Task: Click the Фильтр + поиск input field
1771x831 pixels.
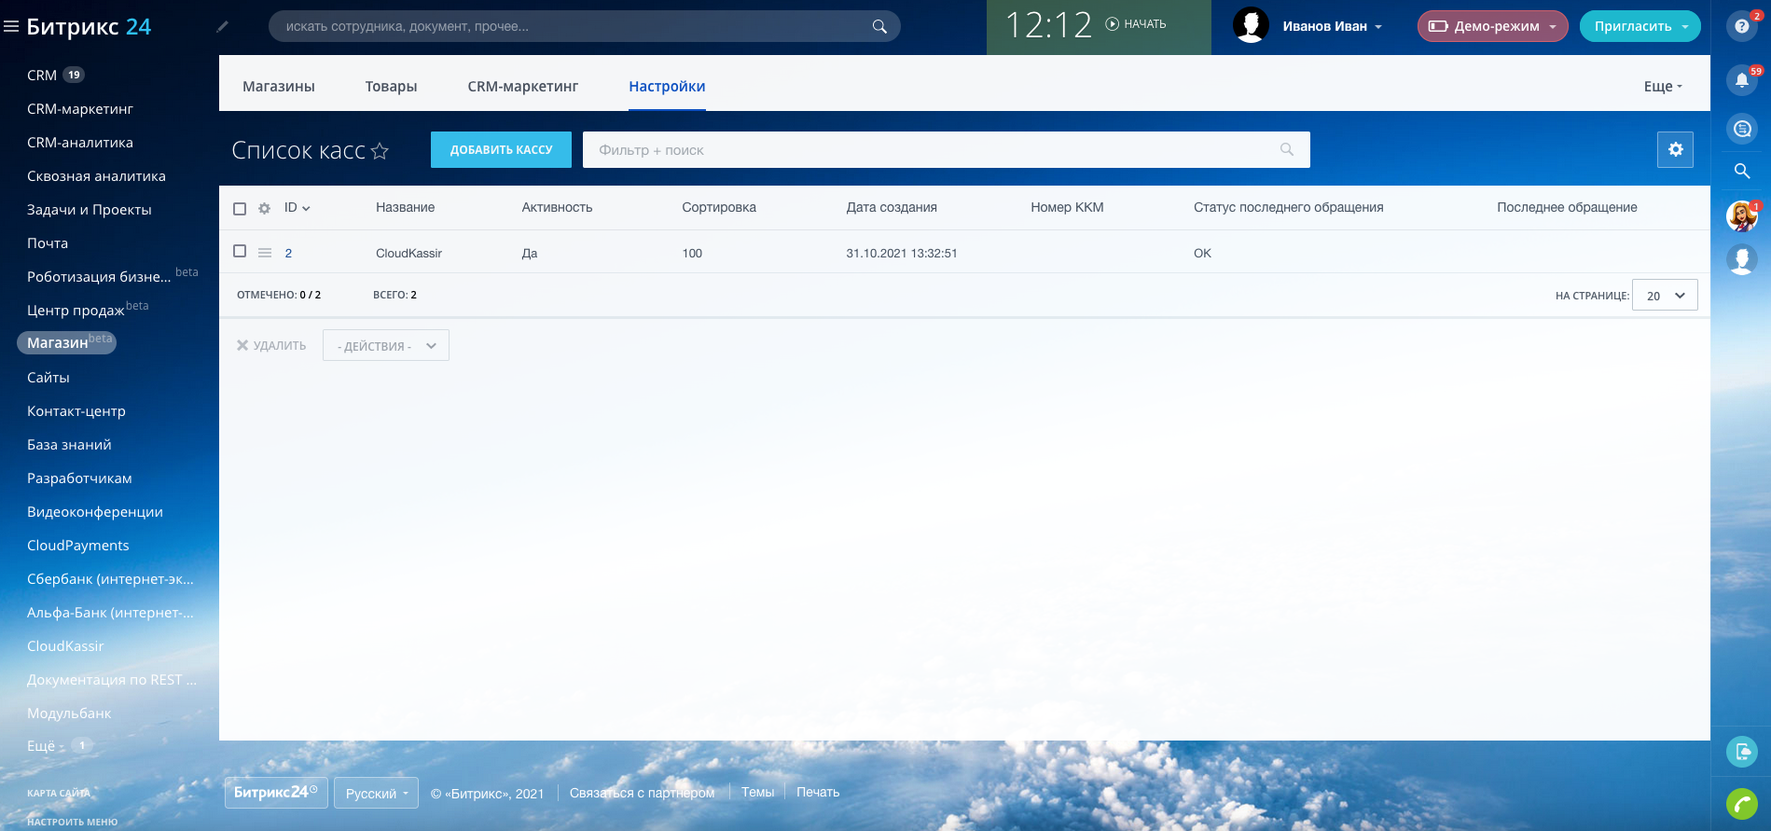Action: point(933,150)
